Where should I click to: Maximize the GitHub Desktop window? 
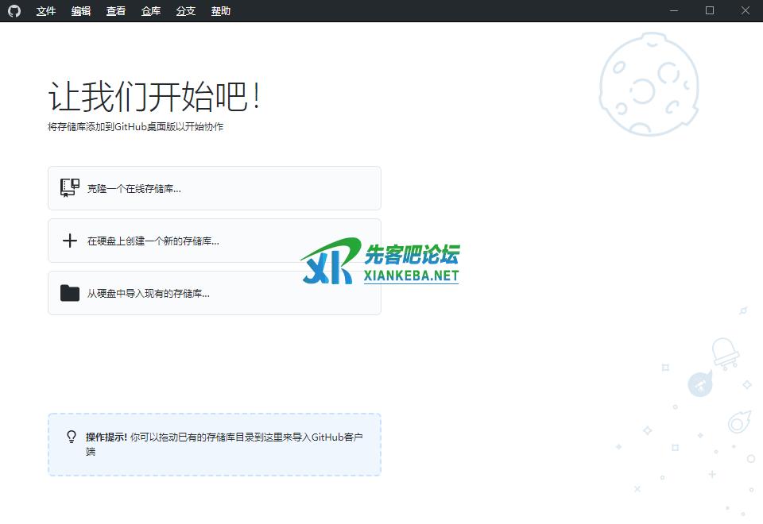coord(710,11)
